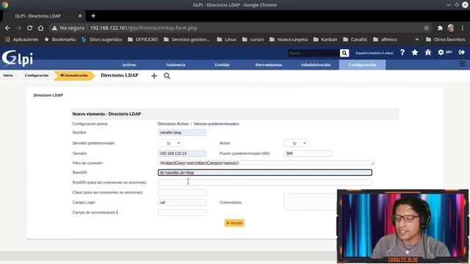Click the Campo Login field

tap(182, 202)
